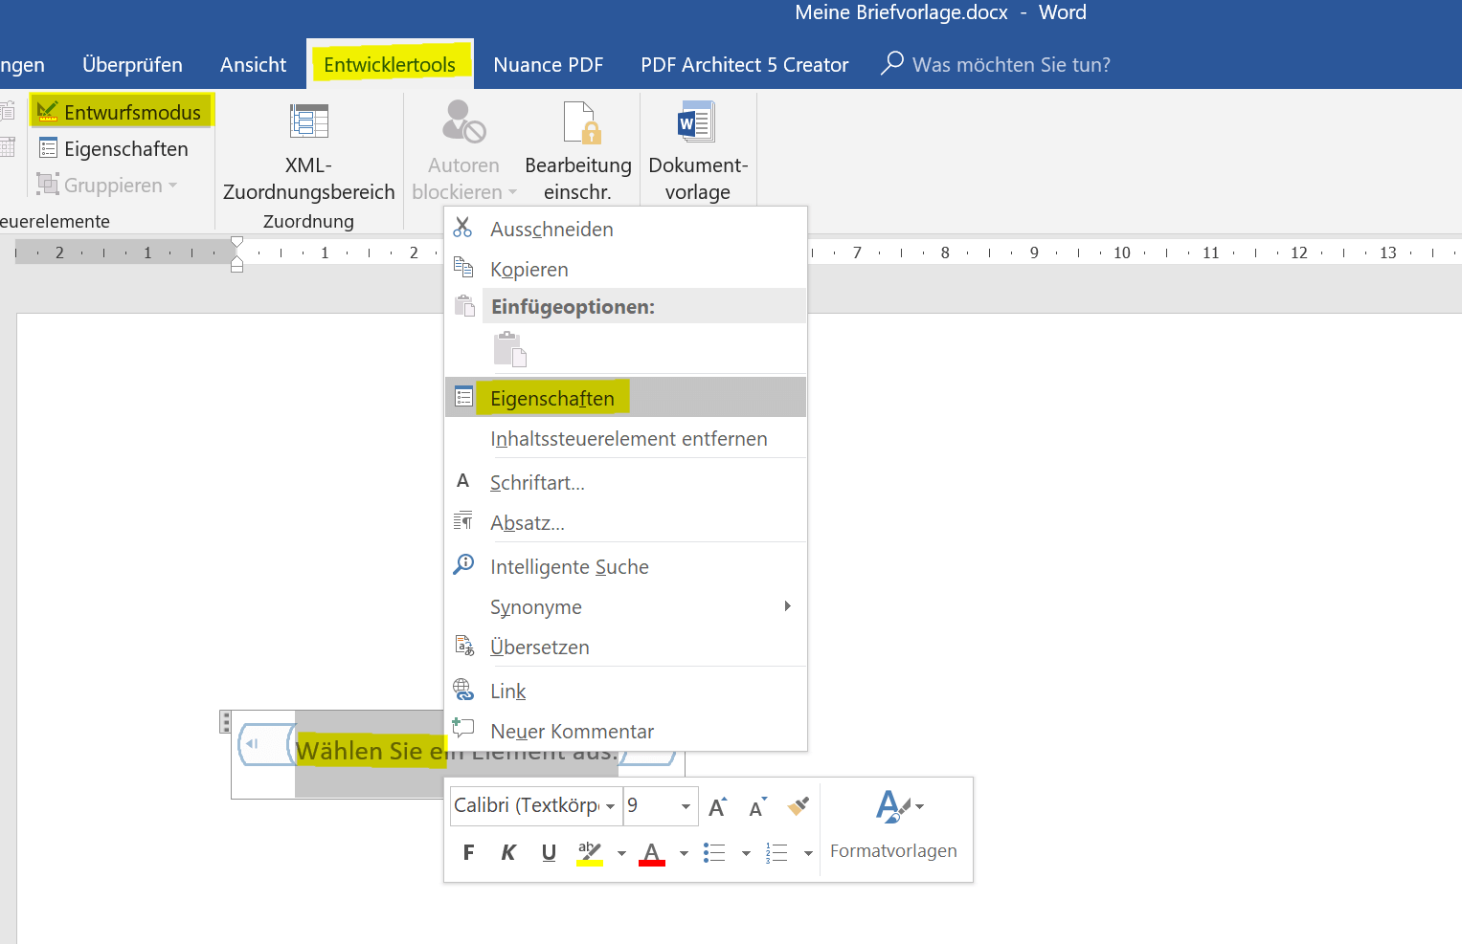
Task: Toggle bold (F) in the mini toolbar
Action: point(468,852)
